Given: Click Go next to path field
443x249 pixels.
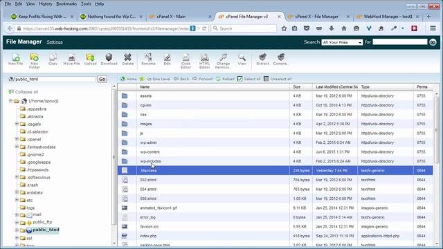Looking at the screenshot, I should point(102,79).
